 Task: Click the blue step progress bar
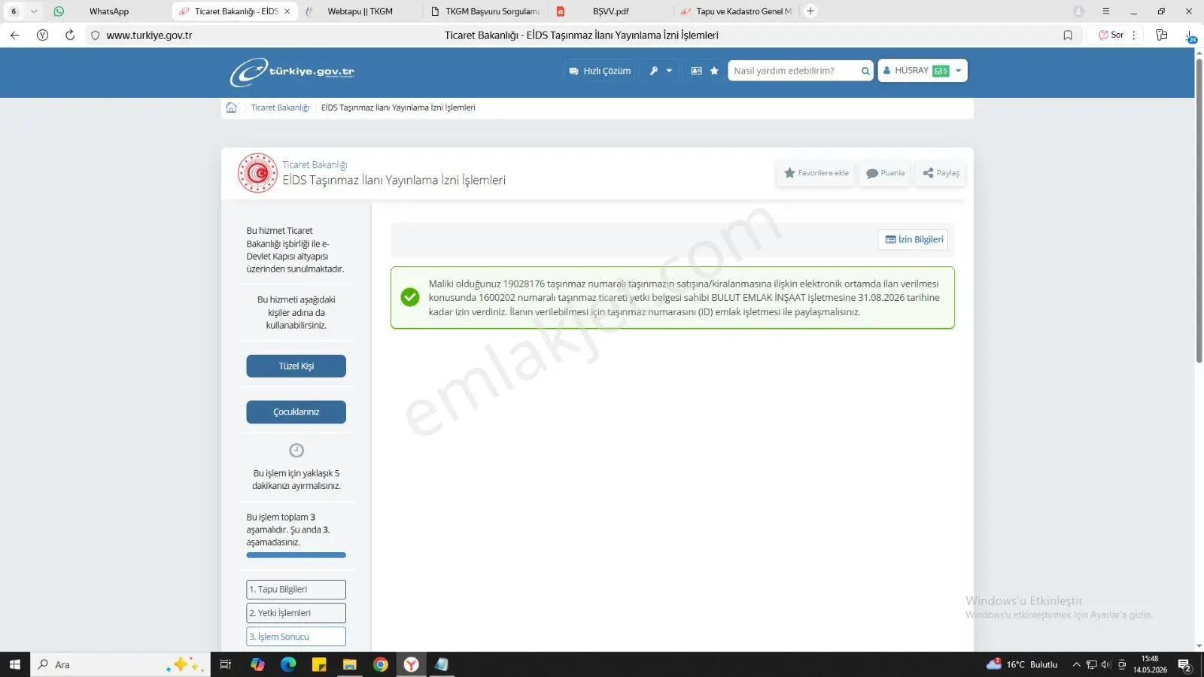[296, 555]
